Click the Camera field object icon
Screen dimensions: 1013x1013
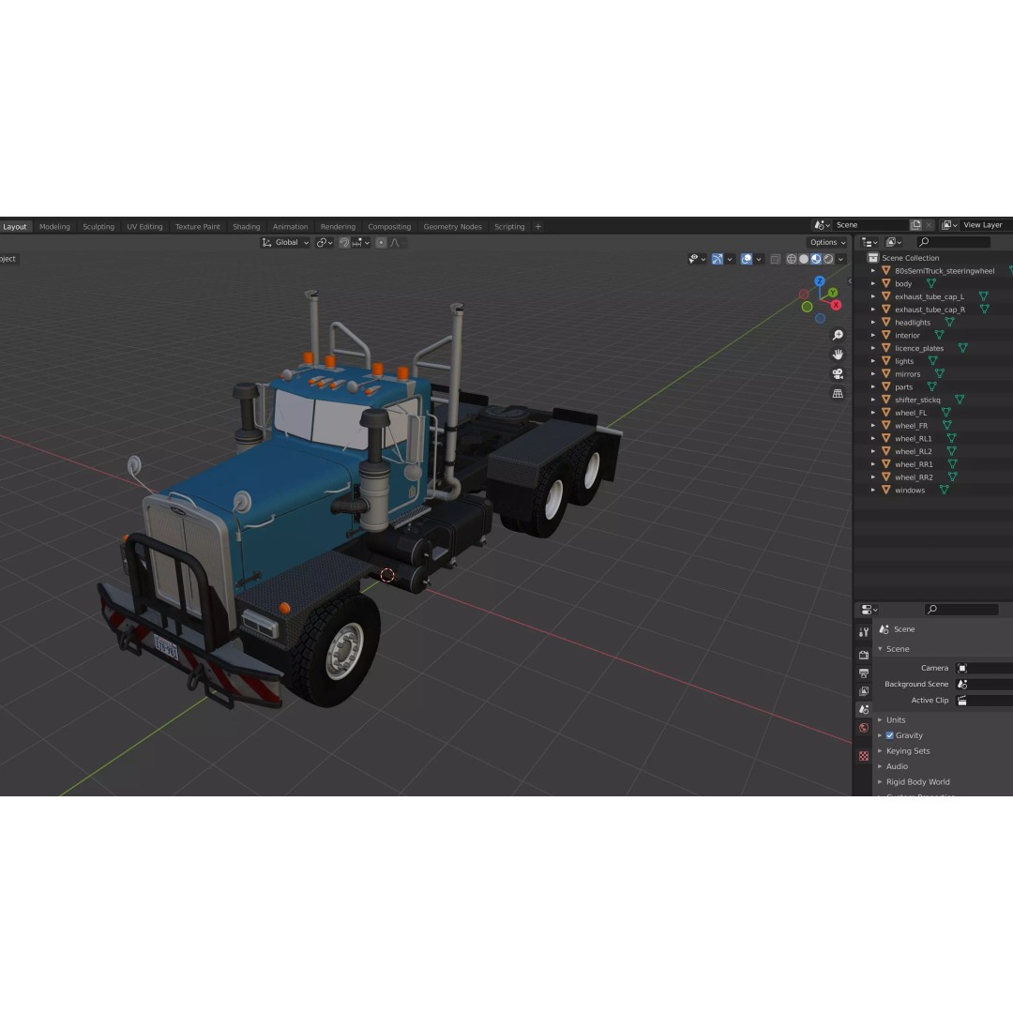click(962, 668)
